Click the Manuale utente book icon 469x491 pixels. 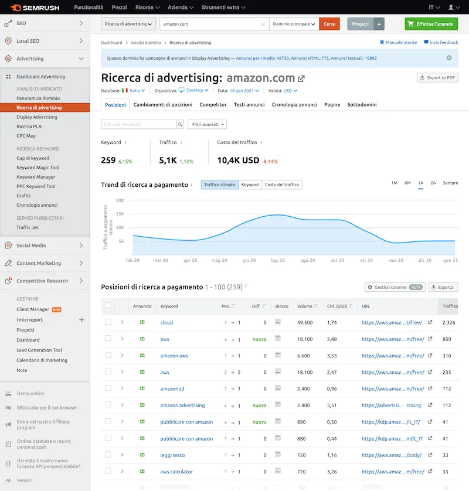(382, 42)
